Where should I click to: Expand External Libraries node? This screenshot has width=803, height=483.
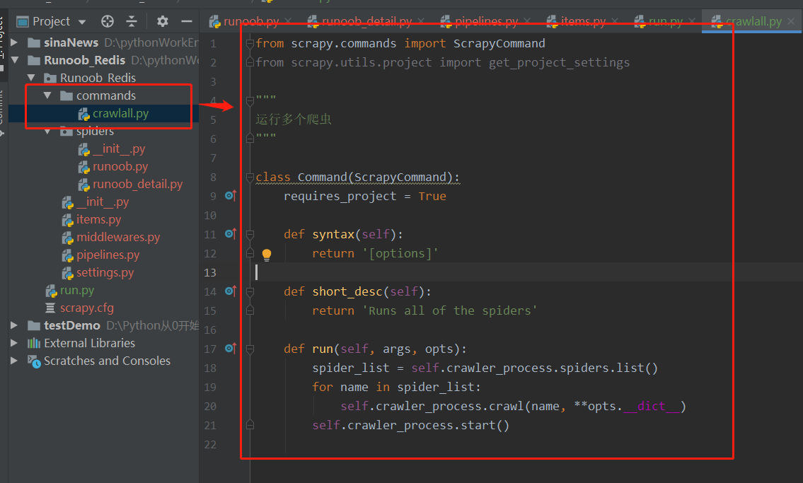(14, 343)
